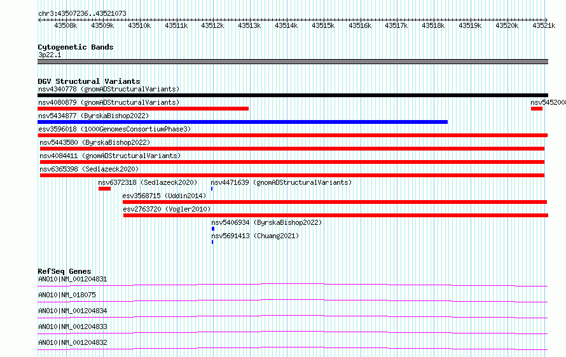Click the 43510k ruler position

139,25
